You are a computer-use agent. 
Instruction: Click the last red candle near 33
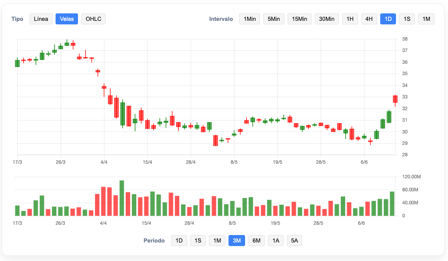pyautogui.click(x=395, y=99)
